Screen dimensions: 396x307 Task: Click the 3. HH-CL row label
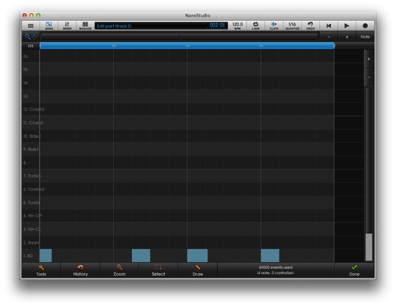click(x=32, y=229)
